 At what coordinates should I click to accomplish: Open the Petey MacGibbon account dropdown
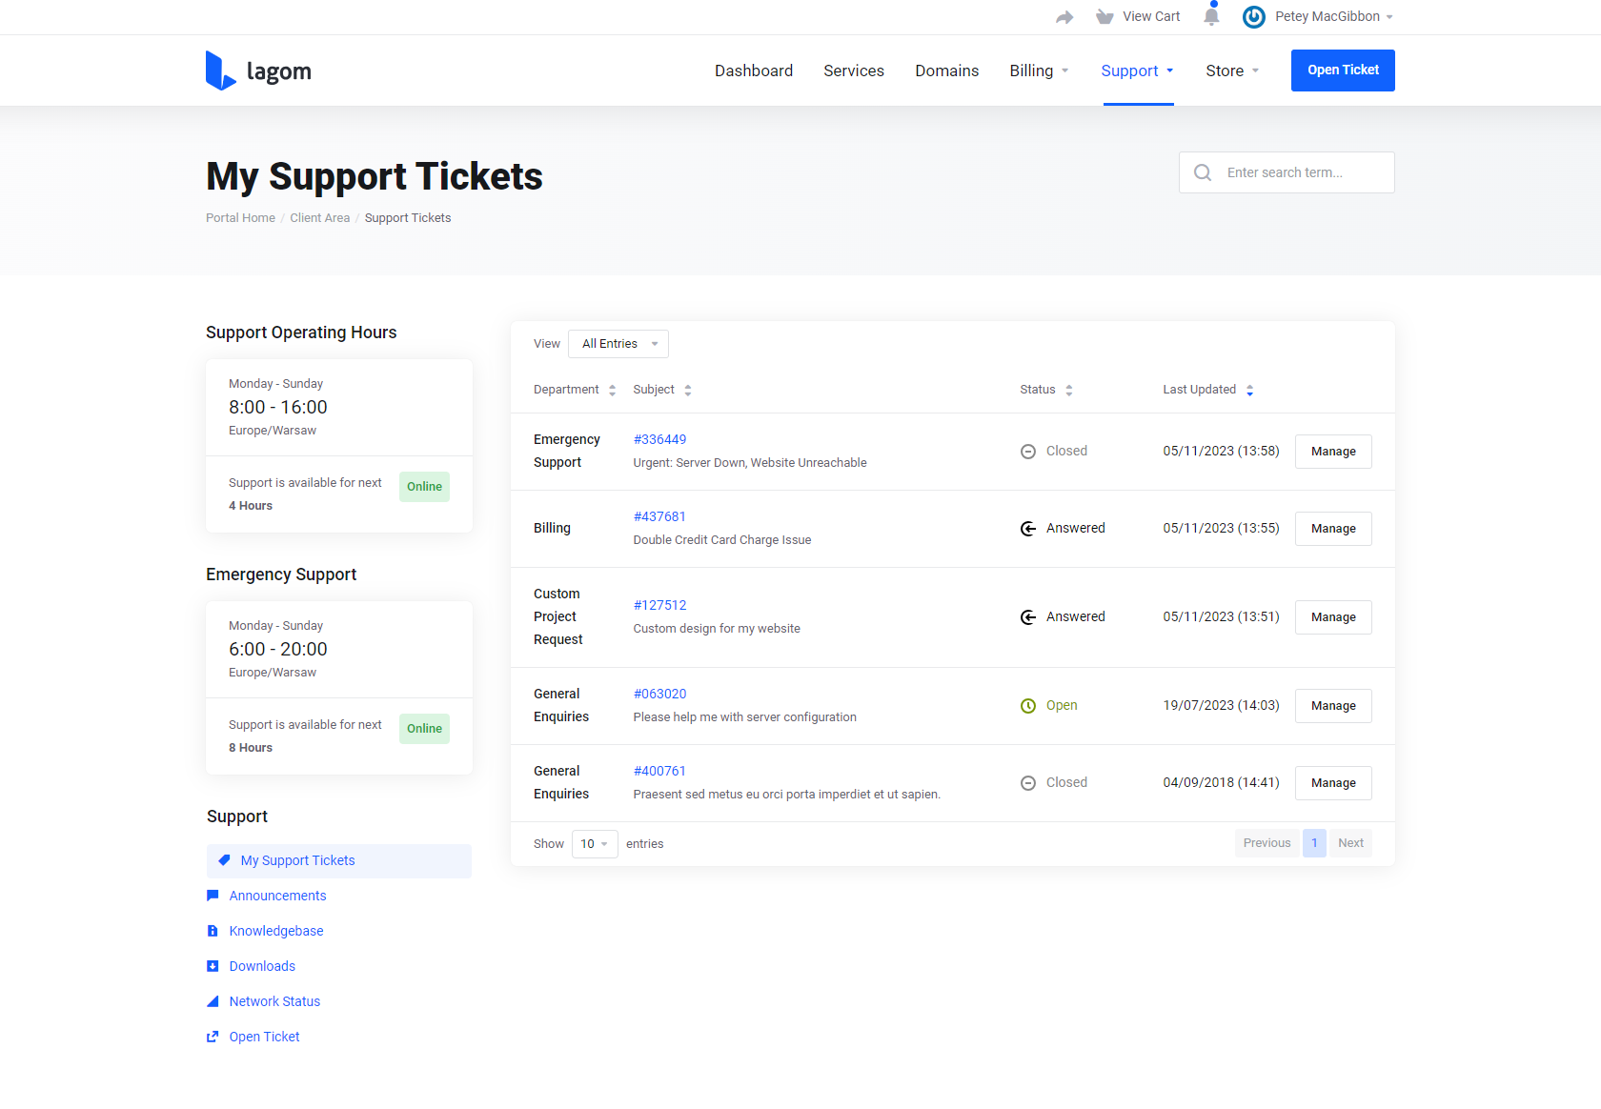[1334, 17]
